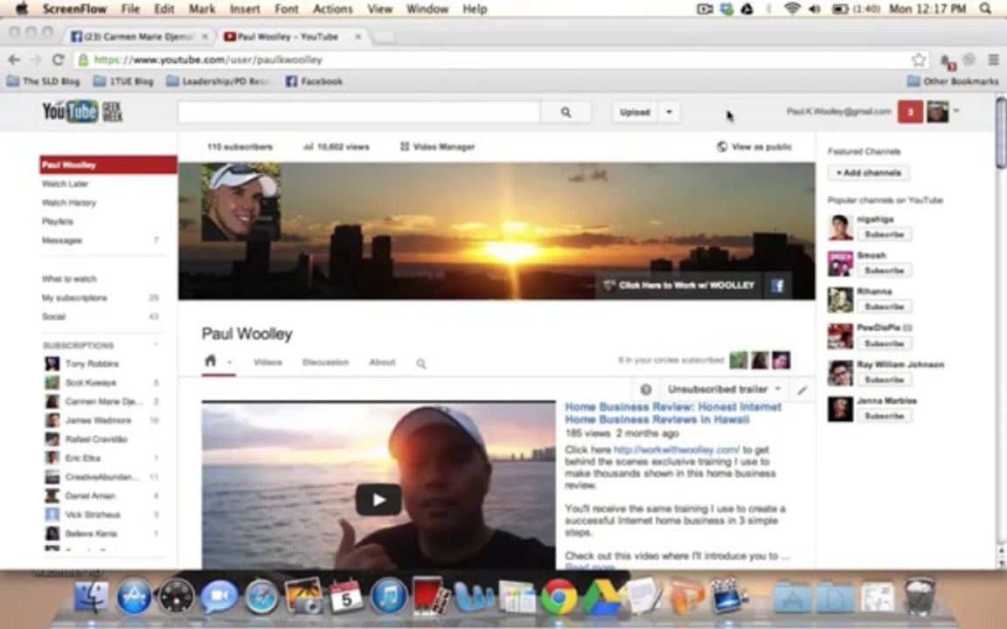Image resolution: width=1007 pixels, height=629 pixels.
Task: Click the pencil edit icon beside trailer
Action: coord(802,390)
